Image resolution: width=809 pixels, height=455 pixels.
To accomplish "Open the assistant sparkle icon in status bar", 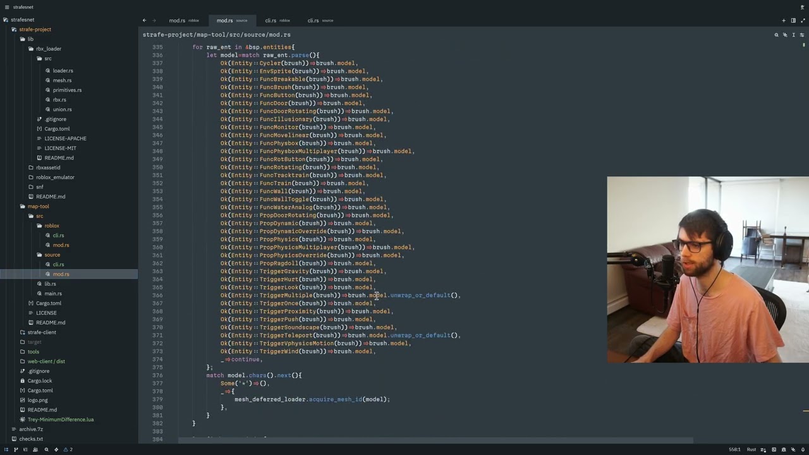I will click(793, 449).
